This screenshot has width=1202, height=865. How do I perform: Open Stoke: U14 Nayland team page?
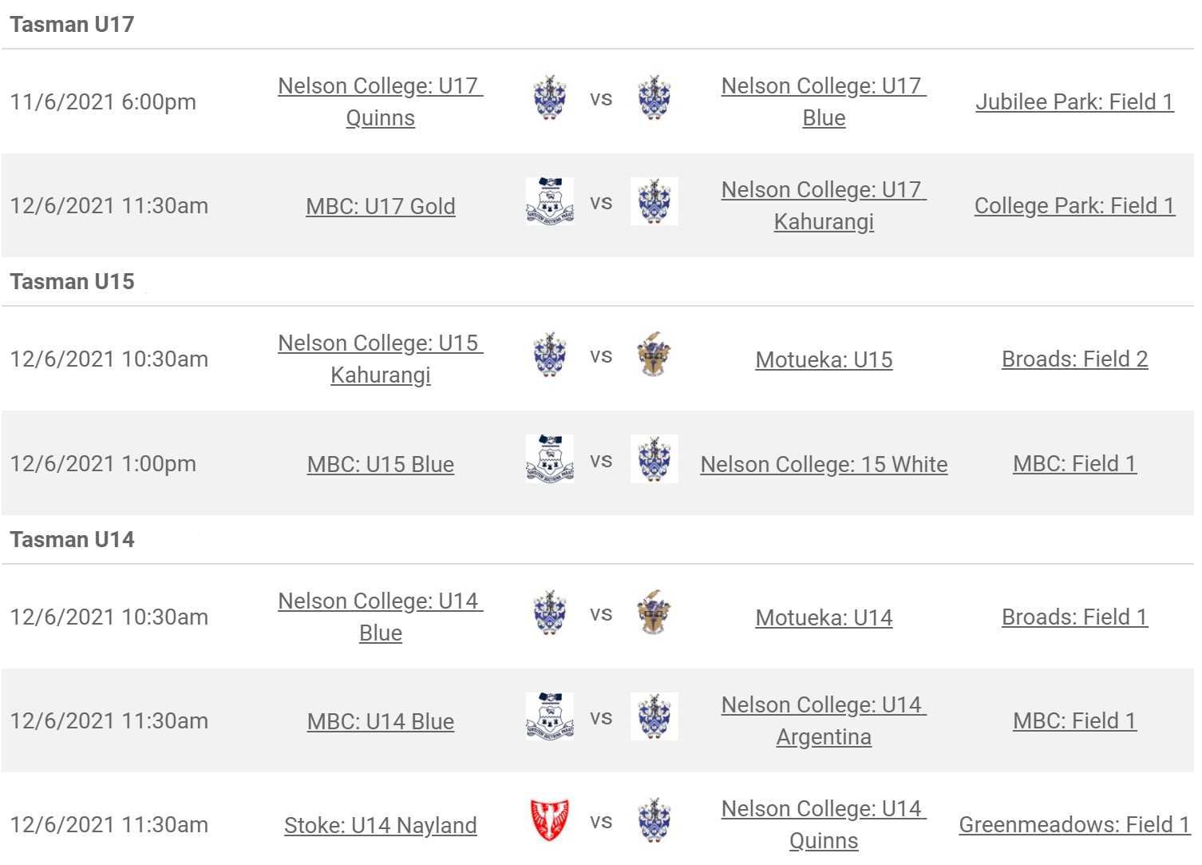[x=380, y=825]
